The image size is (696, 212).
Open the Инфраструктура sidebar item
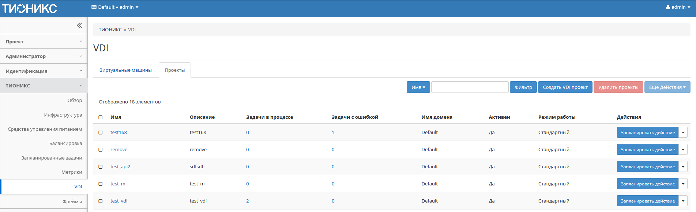[63, 115]
